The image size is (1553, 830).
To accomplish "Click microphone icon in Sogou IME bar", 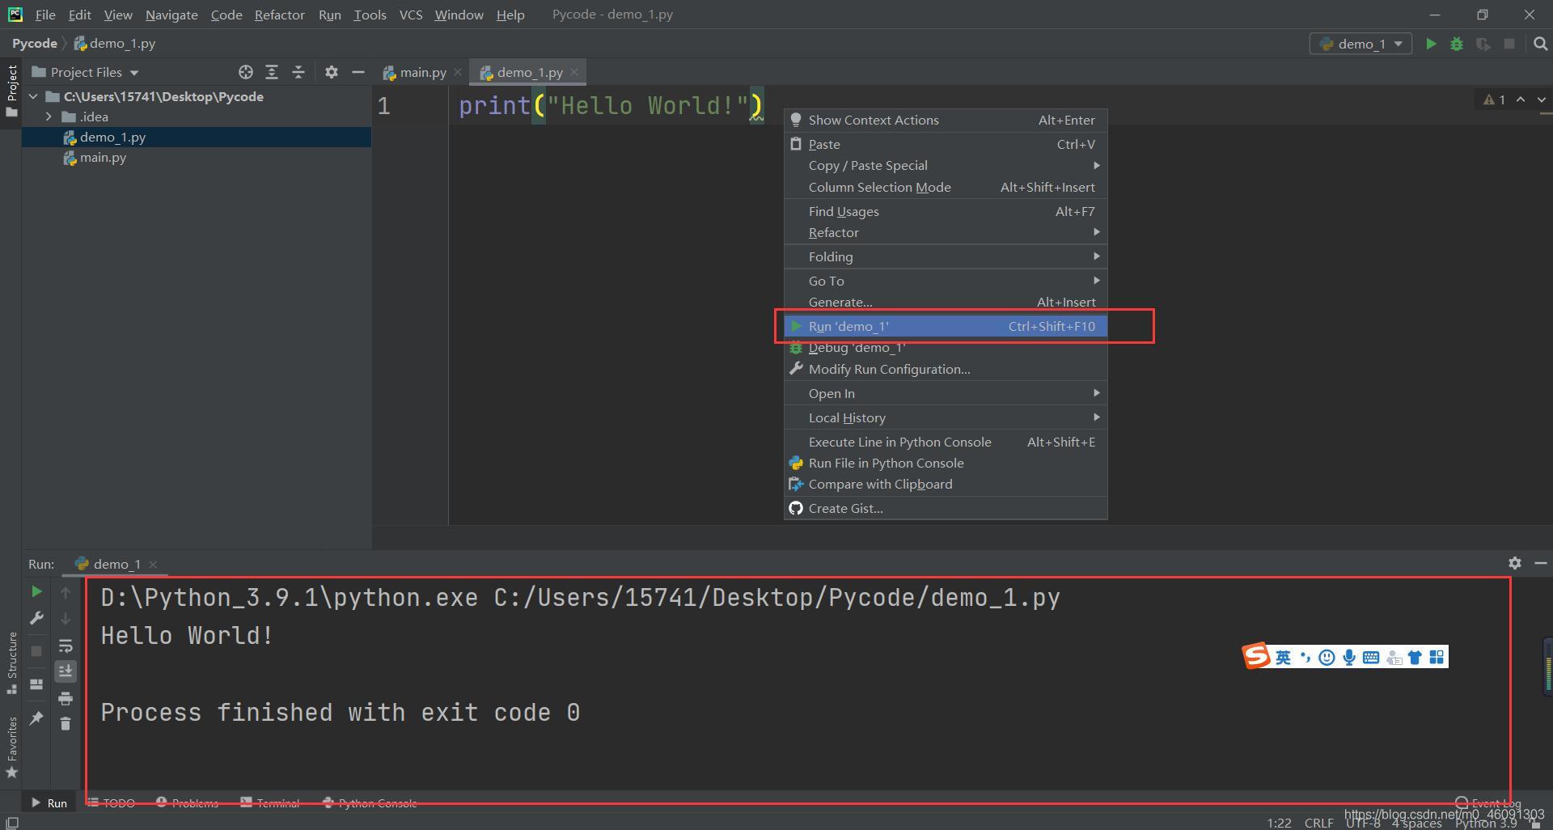I will tap(1349, 657).
